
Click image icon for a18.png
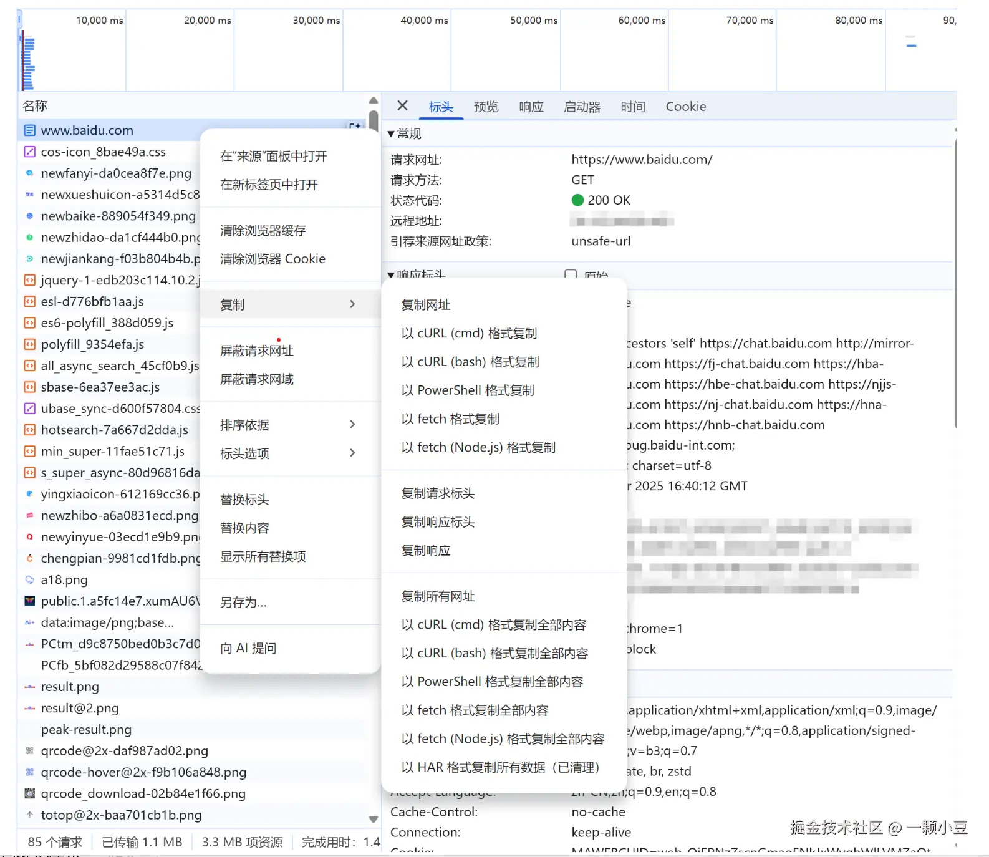[29, 579]
